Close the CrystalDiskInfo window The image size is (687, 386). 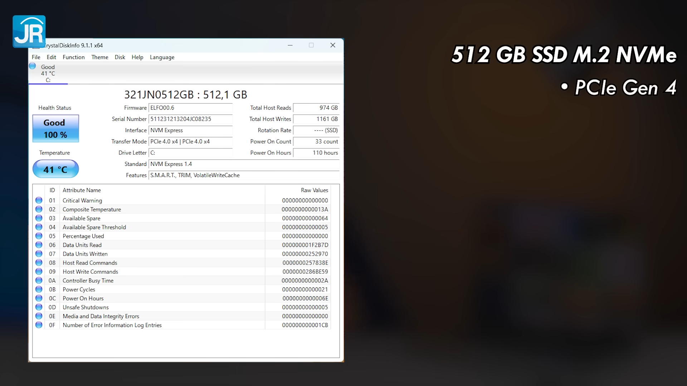(x=332, y=45)
